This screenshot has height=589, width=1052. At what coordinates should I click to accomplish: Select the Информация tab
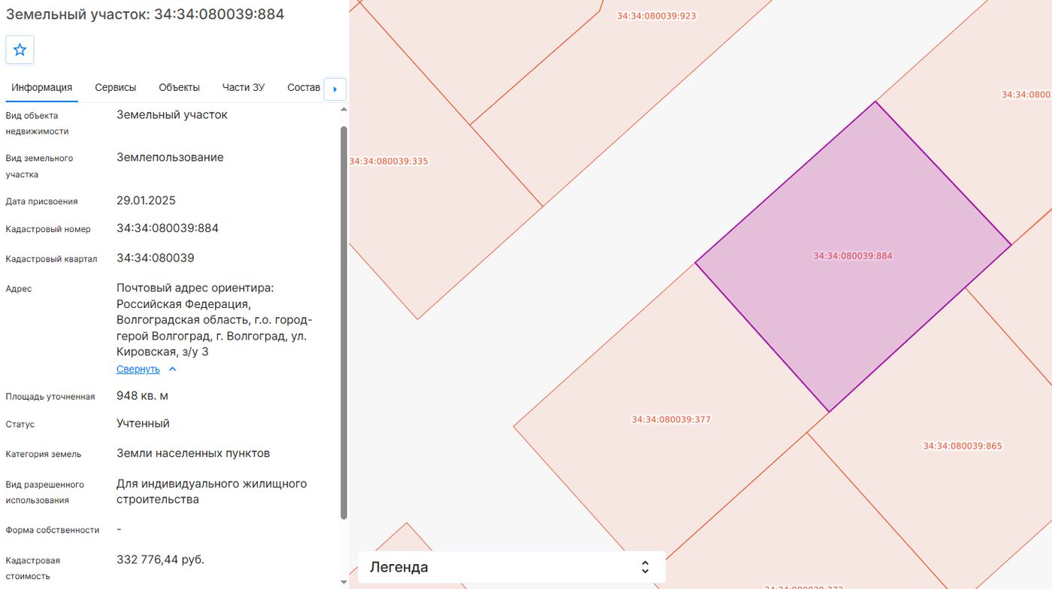(x=41, y=87)
